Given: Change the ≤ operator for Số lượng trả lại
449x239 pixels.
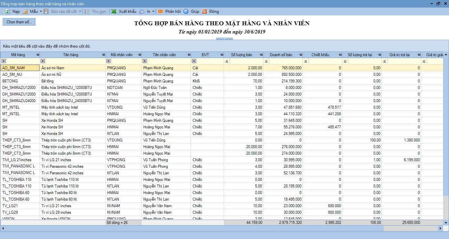Looking at the screenshot, I should [345, 61].
